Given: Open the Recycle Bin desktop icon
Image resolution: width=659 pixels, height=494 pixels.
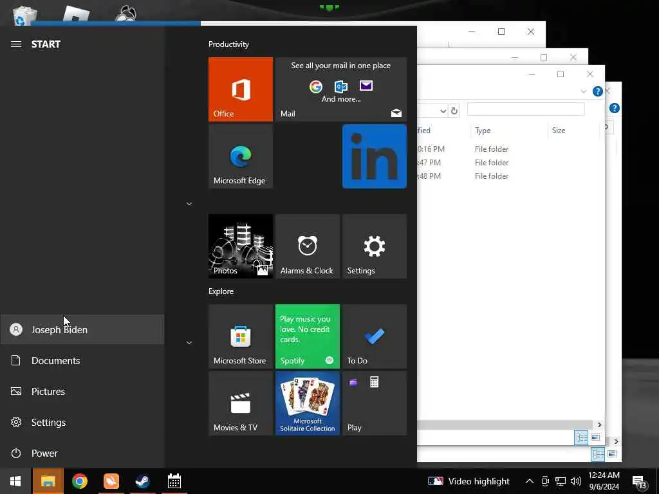Looking at the screenshot, I should 24,17.
